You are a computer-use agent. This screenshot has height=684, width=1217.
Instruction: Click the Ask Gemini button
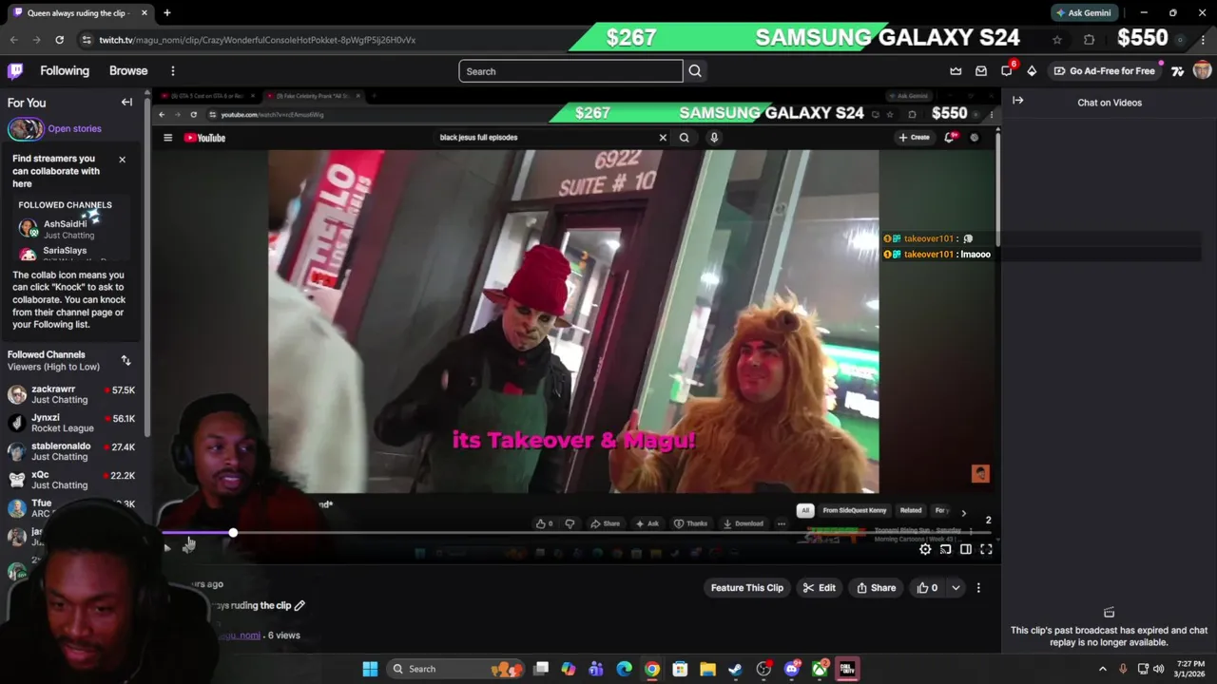tap(1084, 13)
